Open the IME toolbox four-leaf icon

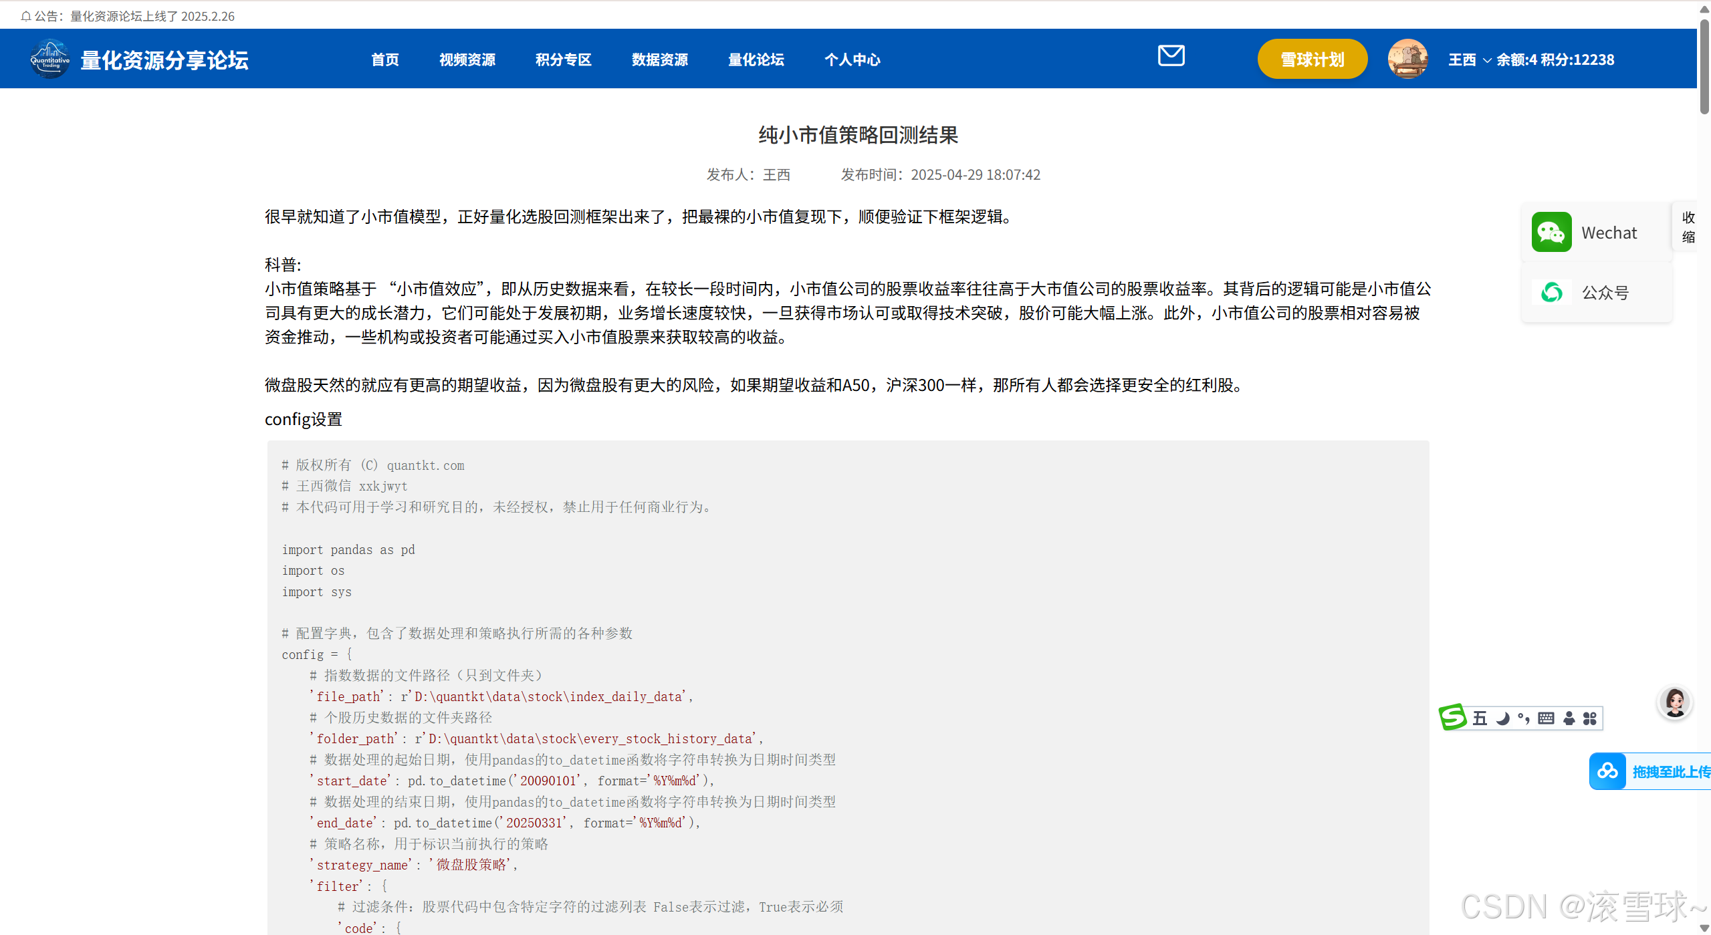pos(1590,718)
